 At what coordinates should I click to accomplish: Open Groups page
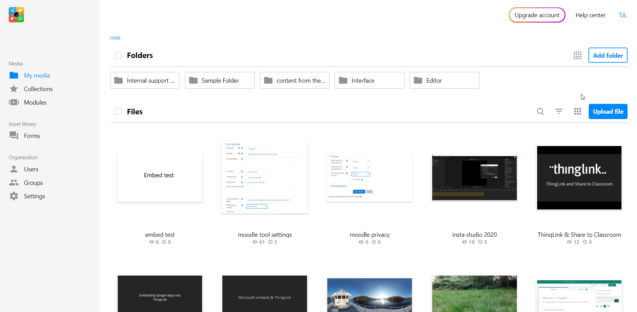click(x=33, y=183)
